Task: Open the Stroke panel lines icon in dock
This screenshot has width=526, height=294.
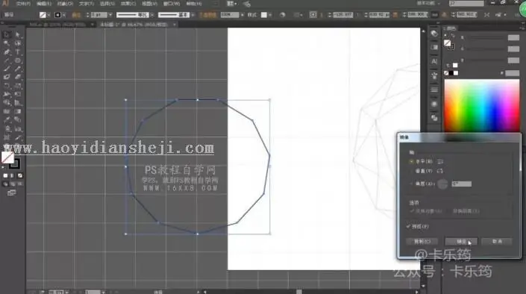Action: (434, 90)
